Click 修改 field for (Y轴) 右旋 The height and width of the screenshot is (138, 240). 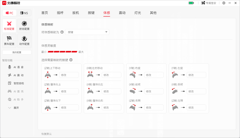tap(154, 75)
